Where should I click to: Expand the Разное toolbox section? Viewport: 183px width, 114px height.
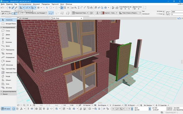pyautogui.click(x=8, y=94)
